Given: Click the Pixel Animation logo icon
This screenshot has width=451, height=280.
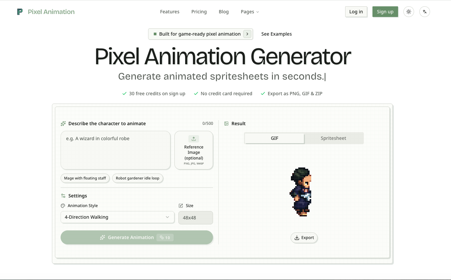Looking at the screenshot, I should 20,12.
